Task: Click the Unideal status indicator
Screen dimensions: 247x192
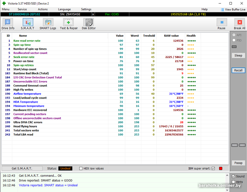Action: [65, 168]
